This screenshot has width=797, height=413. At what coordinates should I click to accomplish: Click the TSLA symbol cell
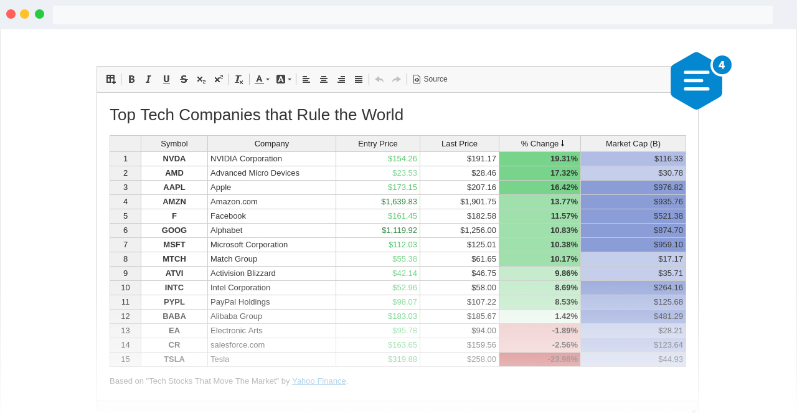point(174,359)
